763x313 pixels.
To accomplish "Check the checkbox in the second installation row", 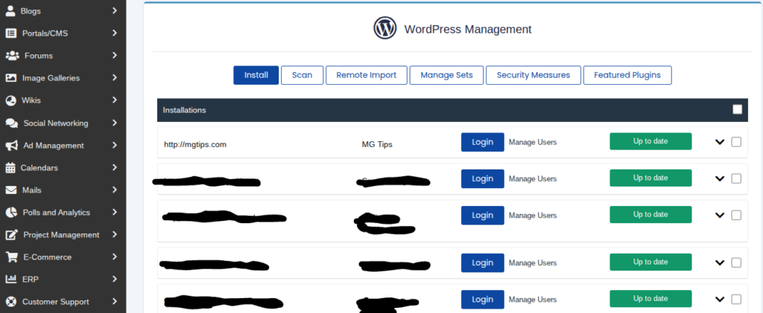I will pos(736,178).
